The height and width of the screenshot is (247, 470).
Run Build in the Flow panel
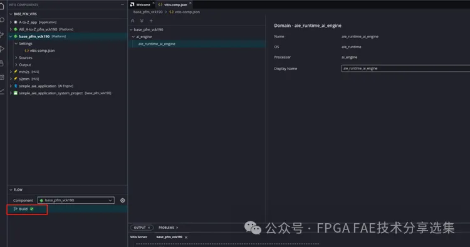pos(23,209)
